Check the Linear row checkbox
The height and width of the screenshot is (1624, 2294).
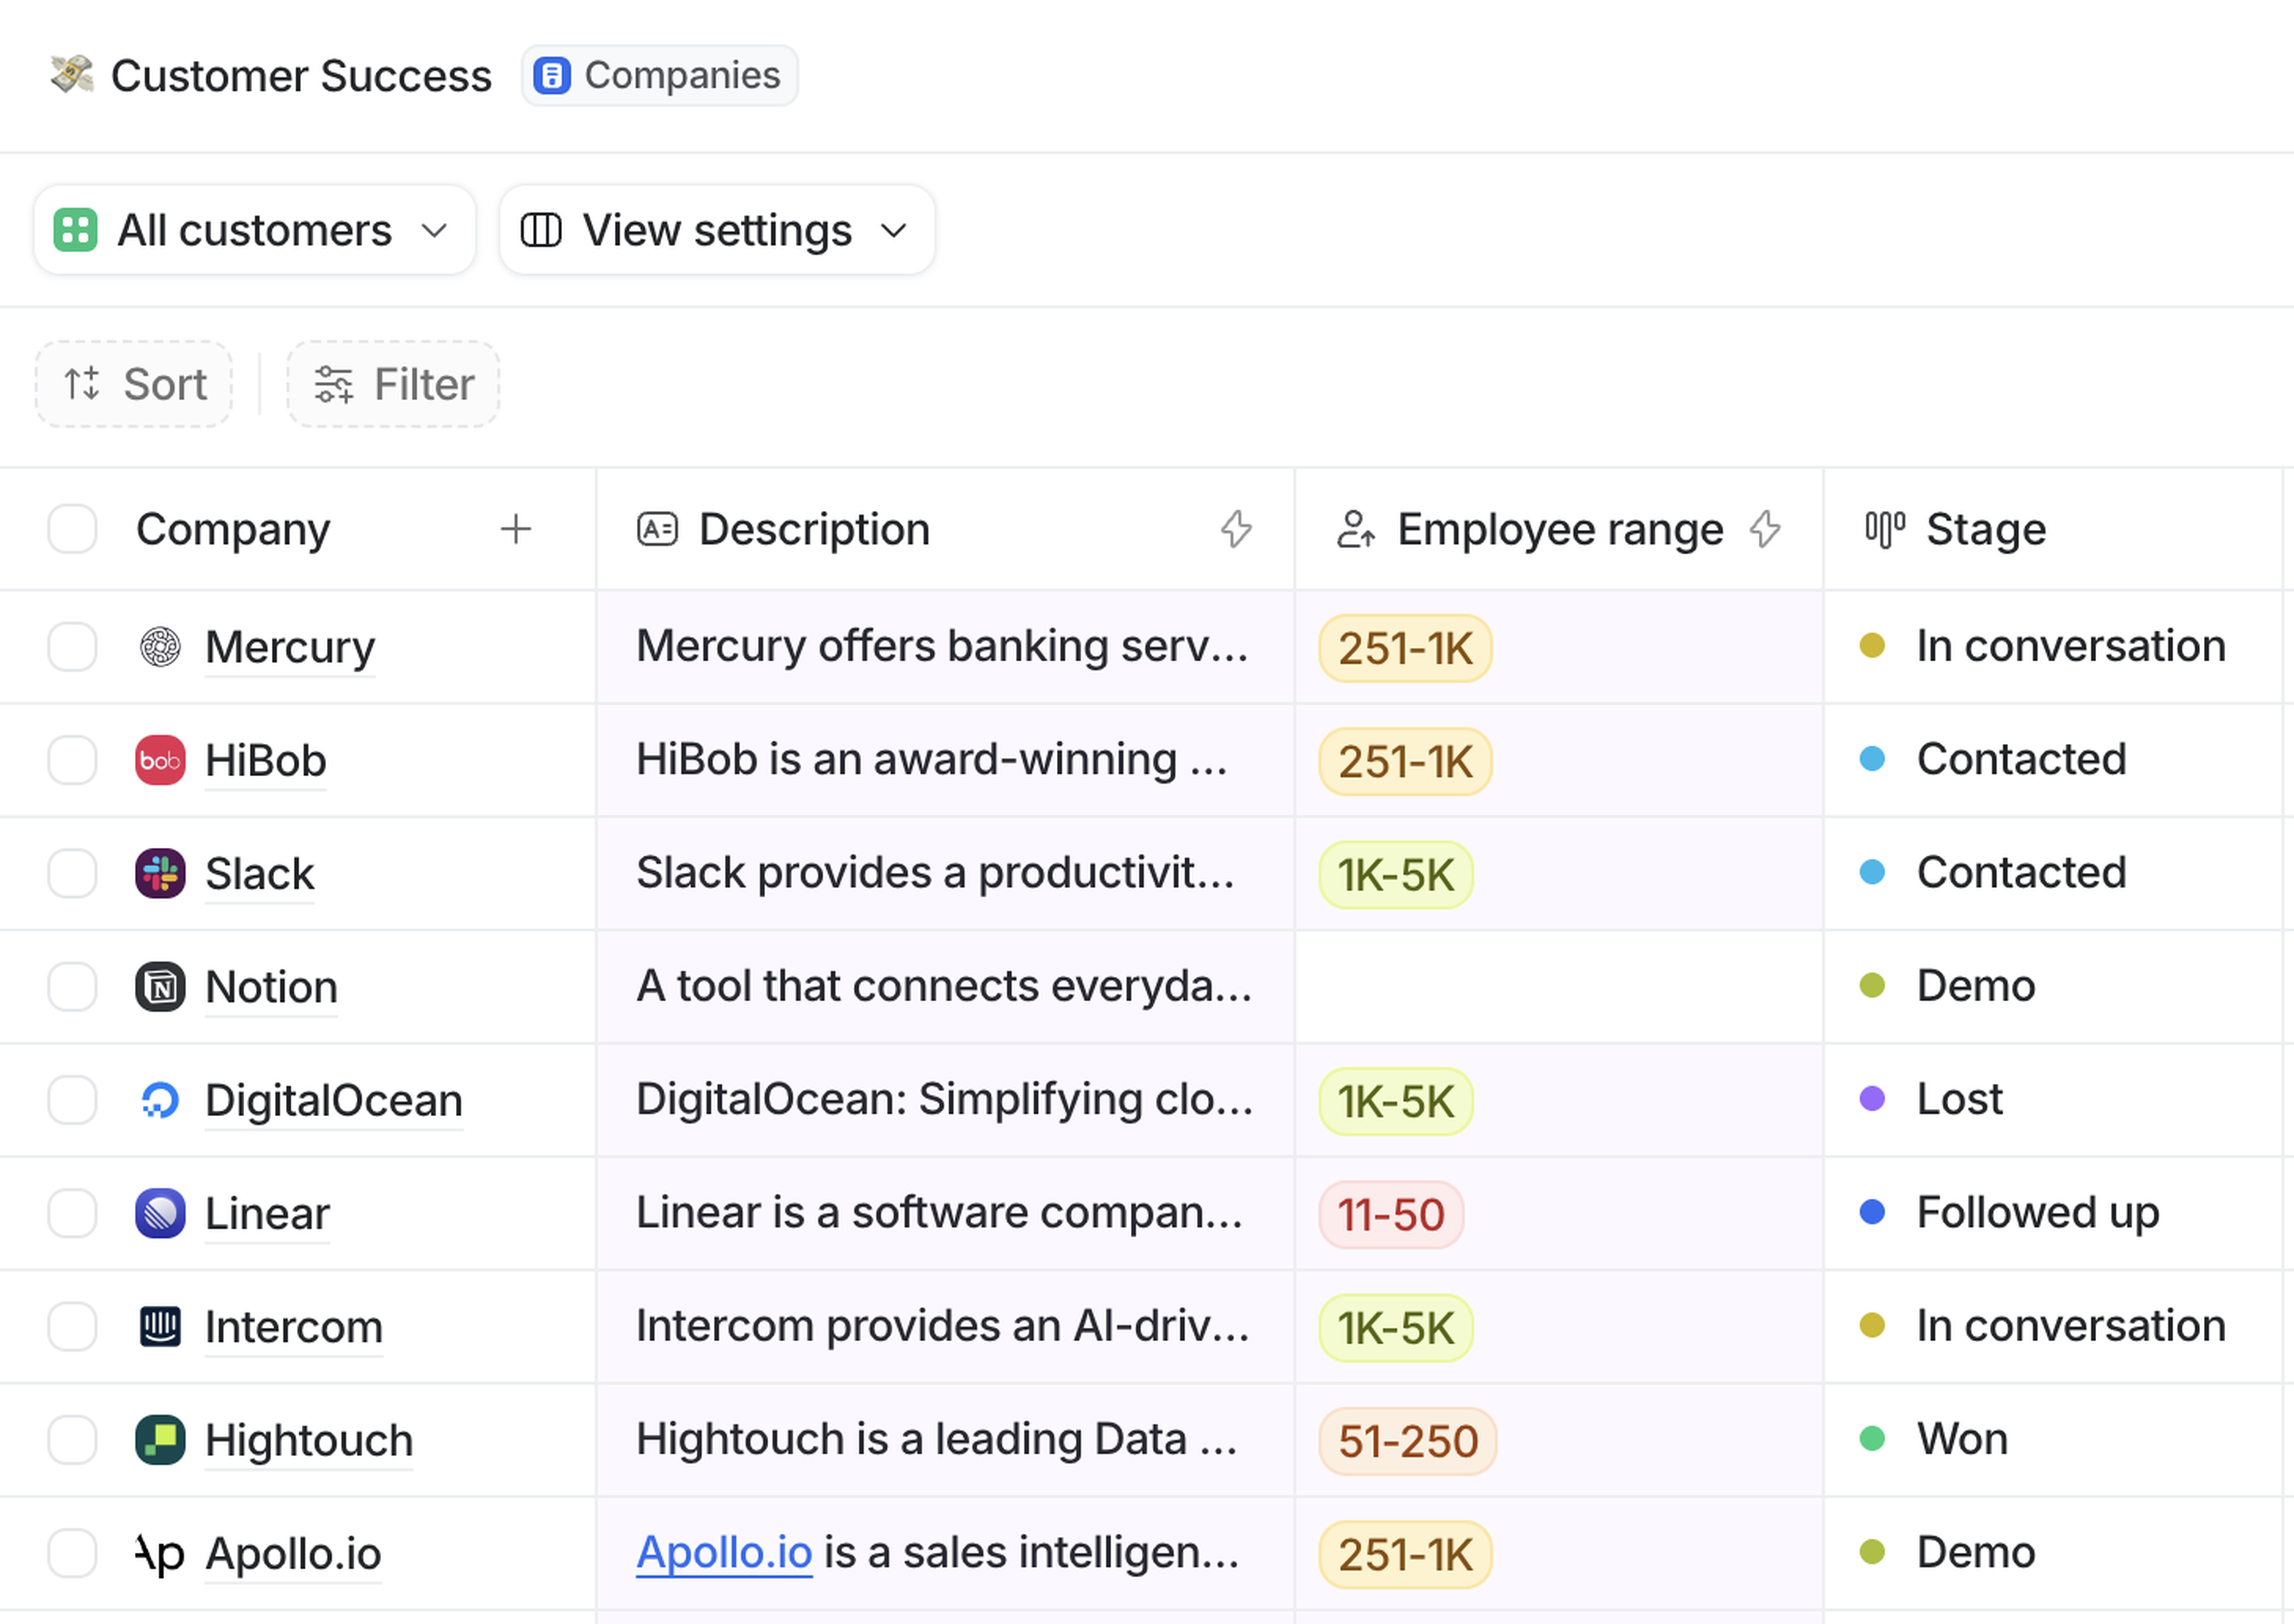[x=72, y=1213]
